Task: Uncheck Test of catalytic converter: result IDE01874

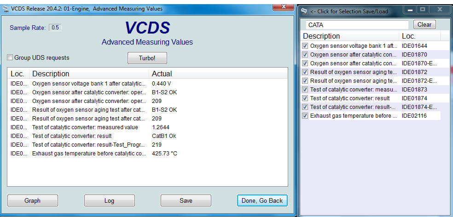Action: pos(305,98)
